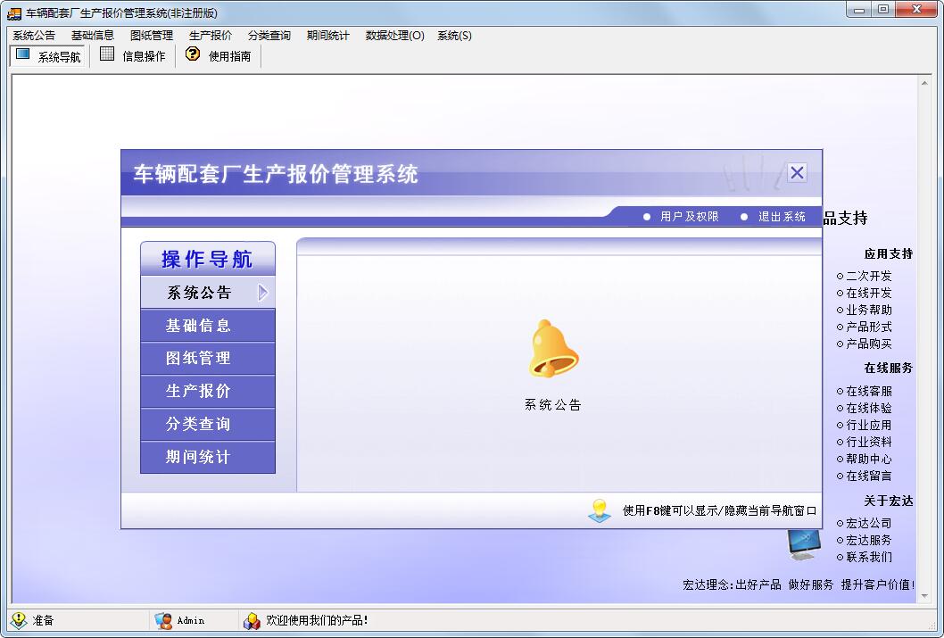Select 生产报价 in operation navigation
Viewport: 944px width, 638px height.
click(x=208, y=391)
